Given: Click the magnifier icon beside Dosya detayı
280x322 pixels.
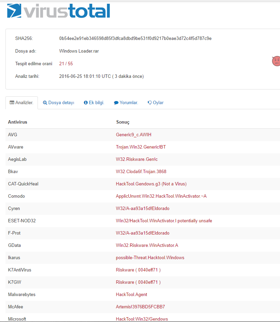Looking at the screenshot, I should (45, 103).
